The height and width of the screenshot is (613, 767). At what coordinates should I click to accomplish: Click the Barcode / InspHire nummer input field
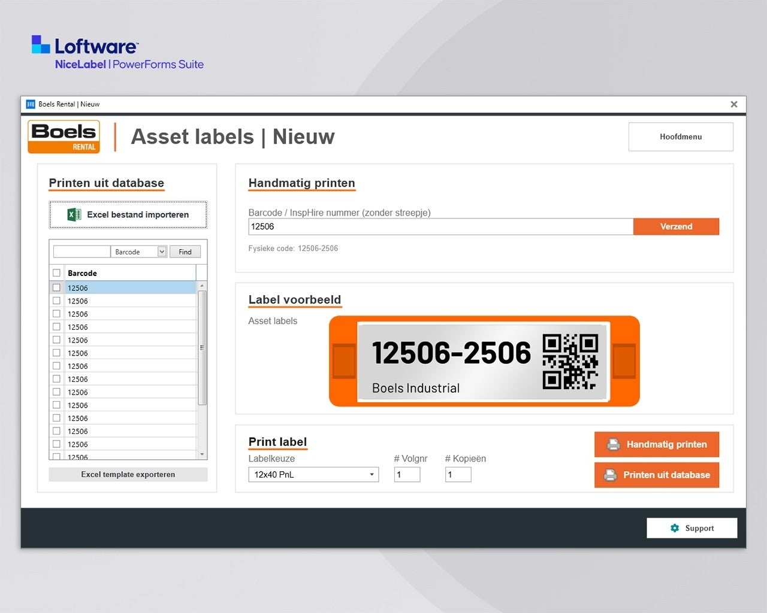click(440, 226)
